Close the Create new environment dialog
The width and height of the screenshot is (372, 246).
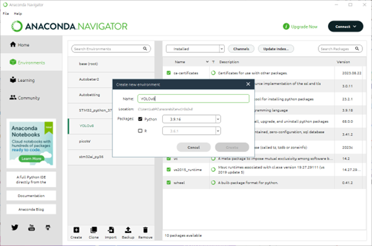(248, 84)
